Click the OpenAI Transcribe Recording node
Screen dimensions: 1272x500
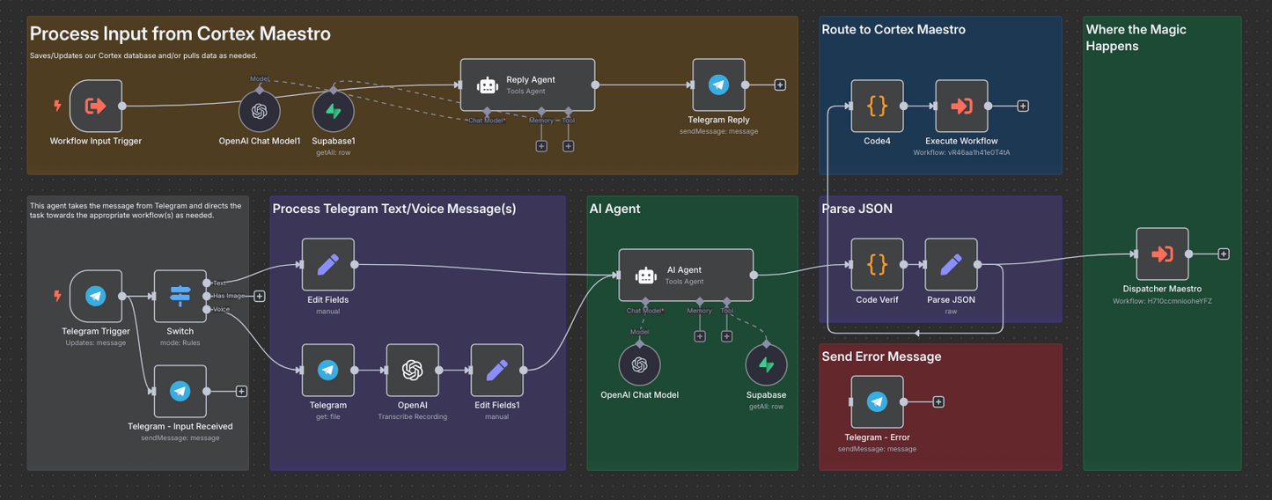412,371
